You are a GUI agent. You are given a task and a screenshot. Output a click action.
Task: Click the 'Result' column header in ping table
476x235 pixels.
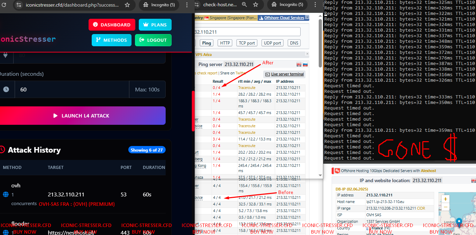(x=218, y=81)
